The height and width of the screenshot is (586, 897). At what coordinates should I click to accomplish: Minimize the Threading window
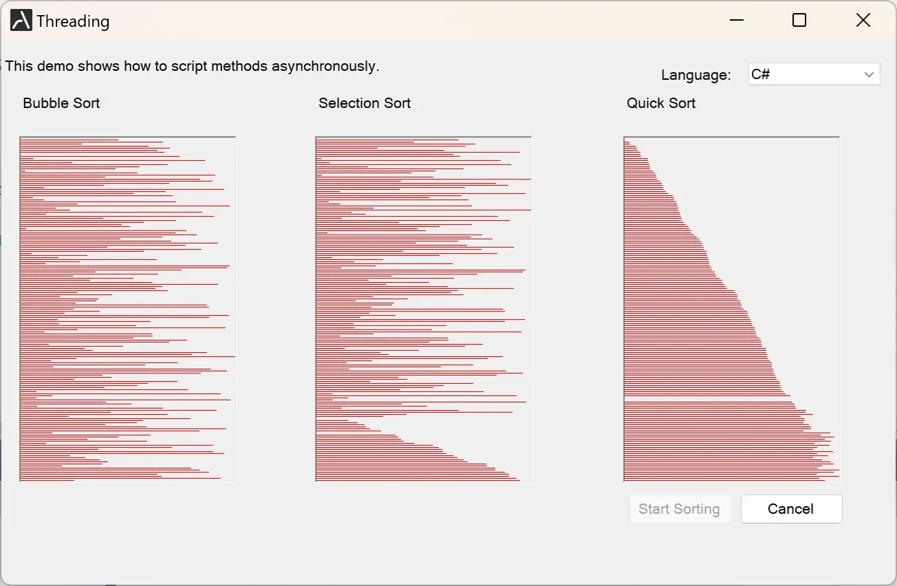coord(736,20)
